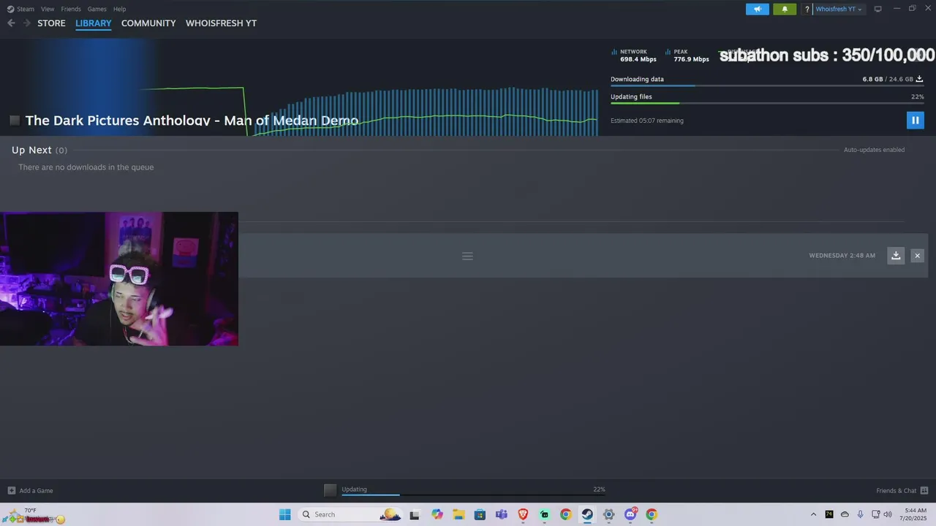The height and width of the screenshot is (526, 936).
Task: Open the Windows Start menu
Action: tap(285, 514)
